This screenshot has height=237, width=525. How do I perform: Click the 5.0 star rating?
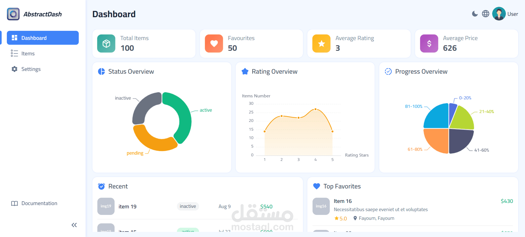coord(341,218)
